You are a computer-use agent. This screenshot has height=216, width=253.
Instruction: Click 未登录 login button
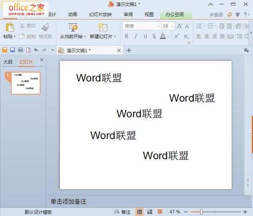pos(216,15)
